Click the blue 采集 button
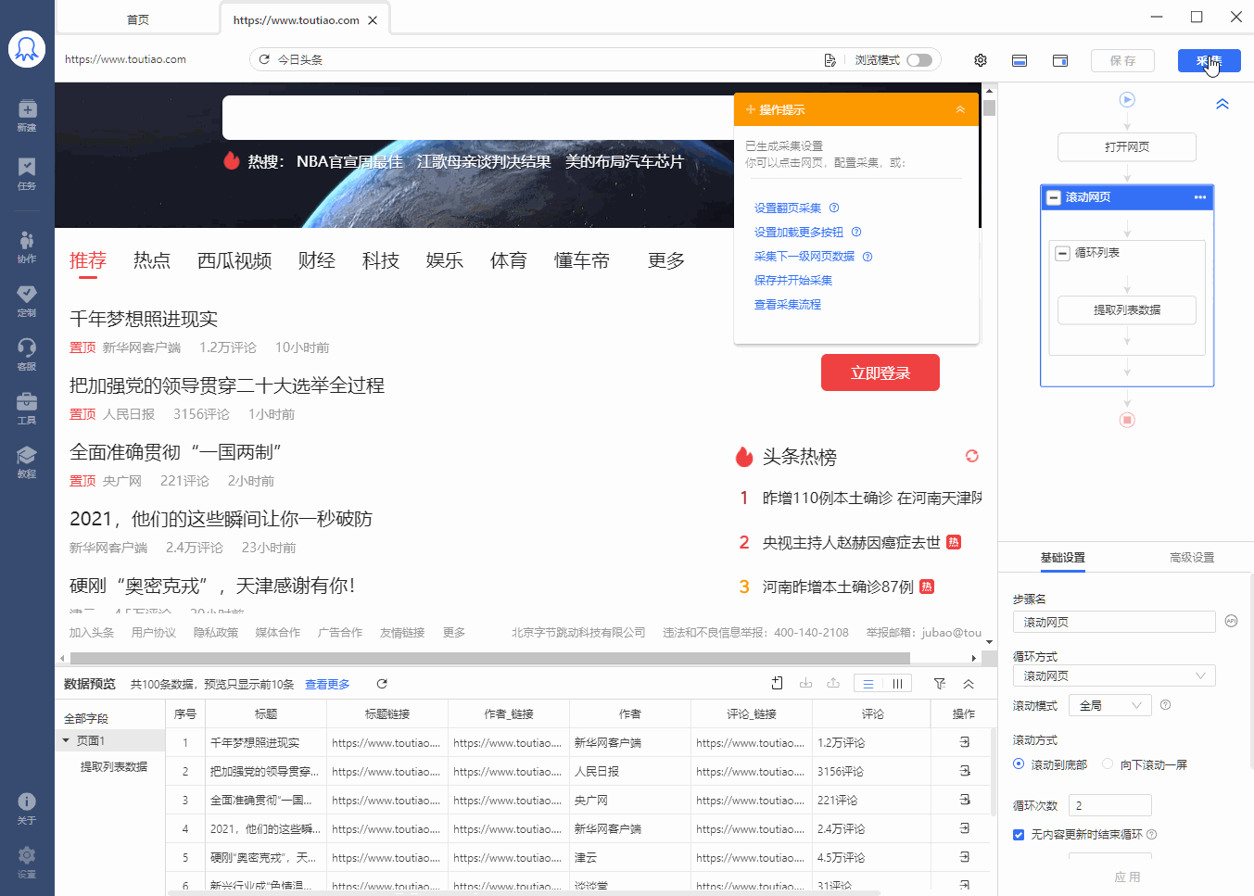 coord(1210,60)
